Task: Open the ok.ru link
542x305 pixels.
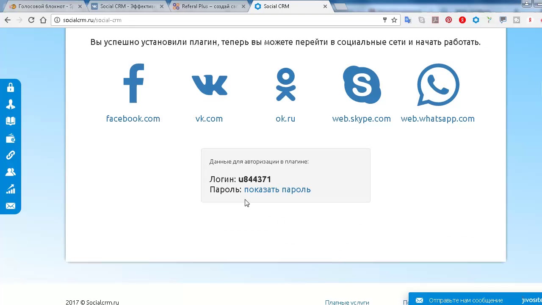Action: coord(285,119)
